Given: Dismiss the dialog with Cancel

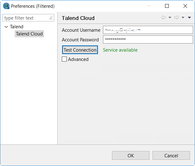Looking at the screenshot, I should [171, 155].
